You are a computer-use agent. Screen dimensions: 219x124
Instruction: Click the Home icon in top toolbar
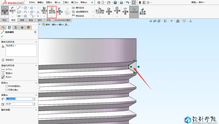99,2
